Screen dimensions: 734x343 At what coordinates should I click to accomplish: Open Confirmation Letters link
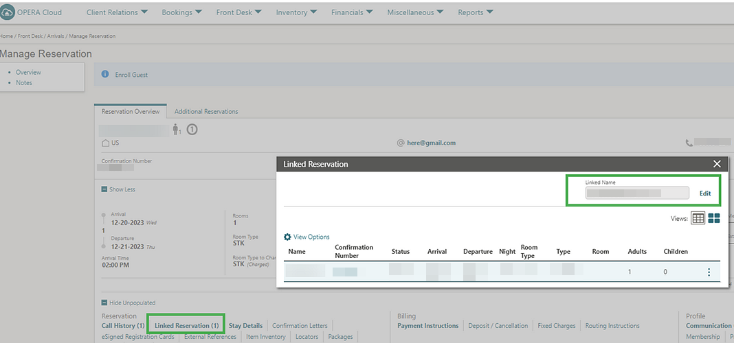(300, 326)
